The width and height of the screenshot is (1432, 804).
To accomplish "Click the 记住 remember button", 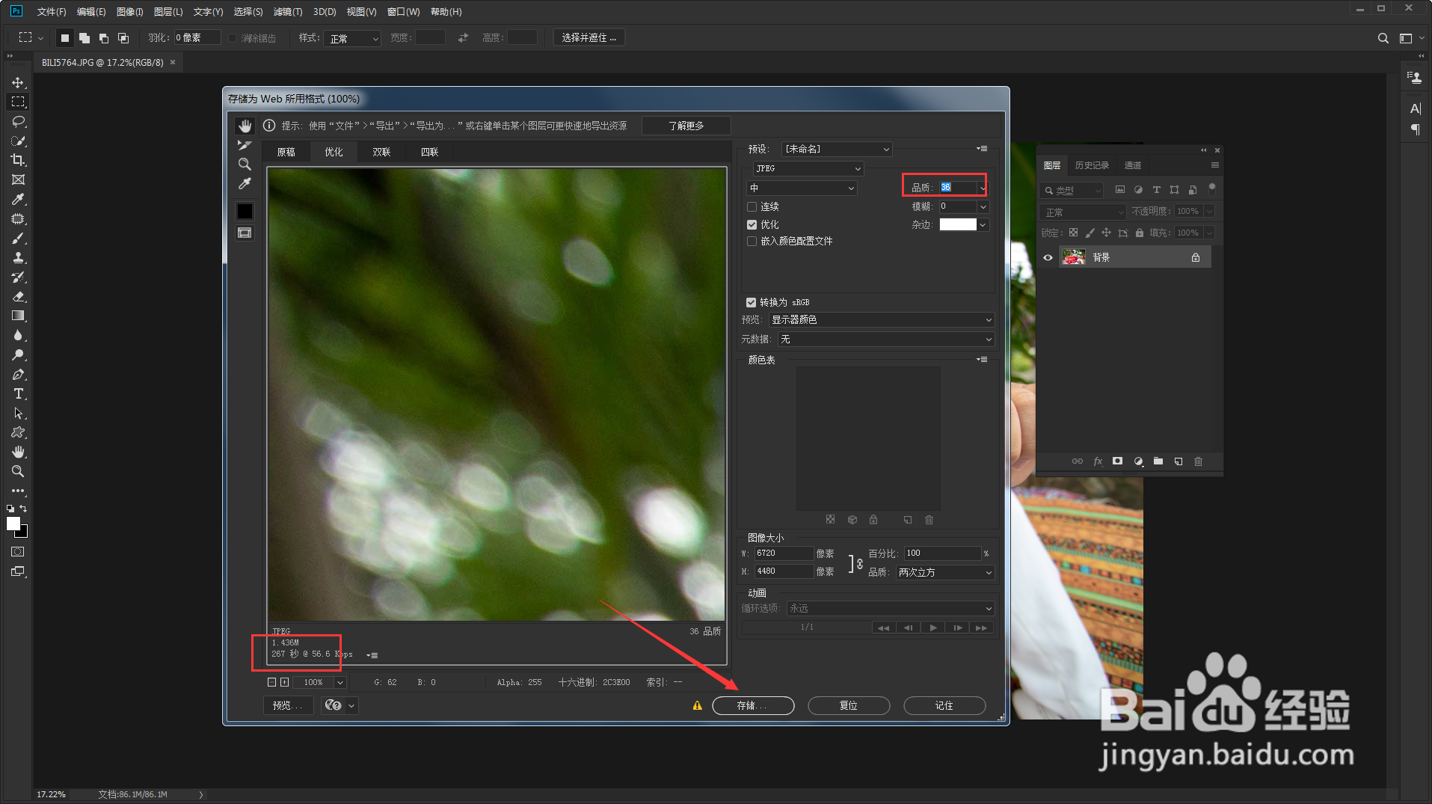I will [944, 705].
